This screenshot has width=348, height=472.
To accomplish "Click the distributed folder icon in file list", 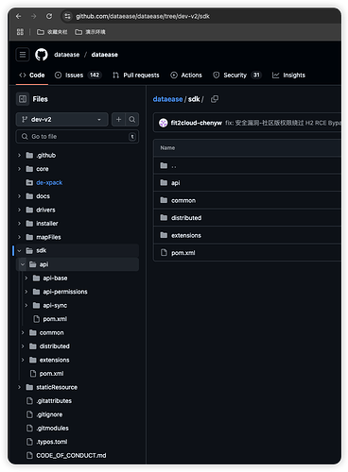I will (x=164, y=218).
